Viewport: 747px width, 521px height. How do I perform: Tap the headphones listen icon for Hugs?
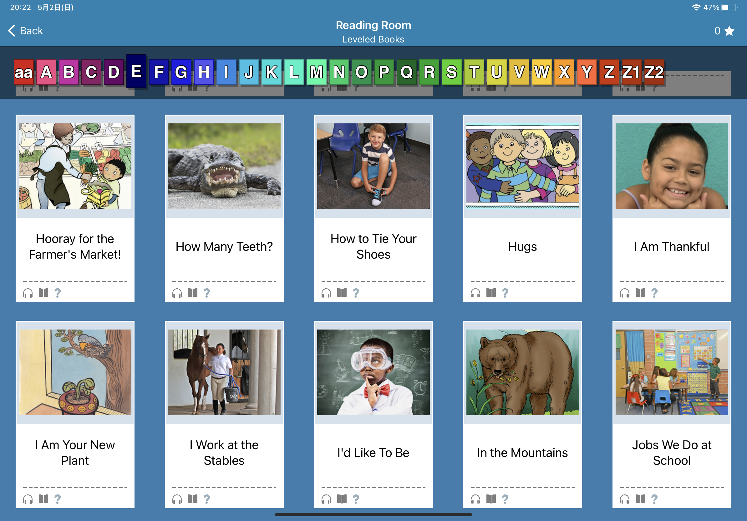point(475,293)
